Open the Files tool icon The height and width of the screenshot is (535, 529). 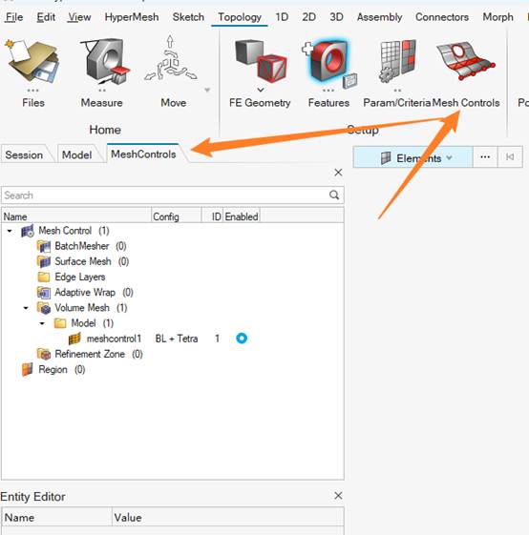(33, 61)
